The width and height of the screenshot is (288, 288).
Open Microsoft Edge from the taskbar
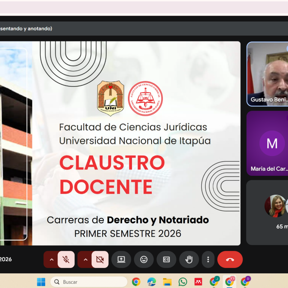click(x=151, y=282)
